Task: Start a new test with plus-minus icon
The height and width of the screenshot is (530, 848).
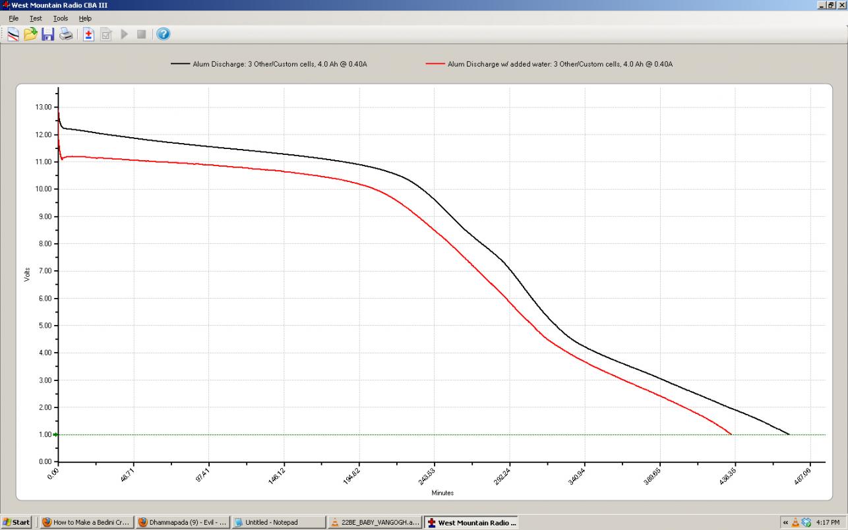Action: [89, 34]
